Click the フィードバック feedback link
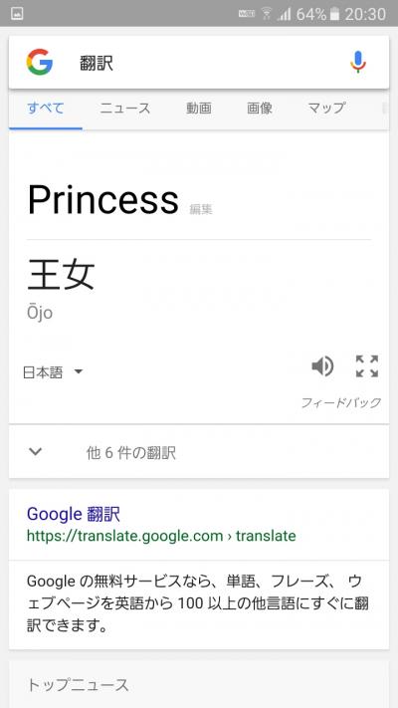This screenshot has width=398, height=708. (341, 402)
